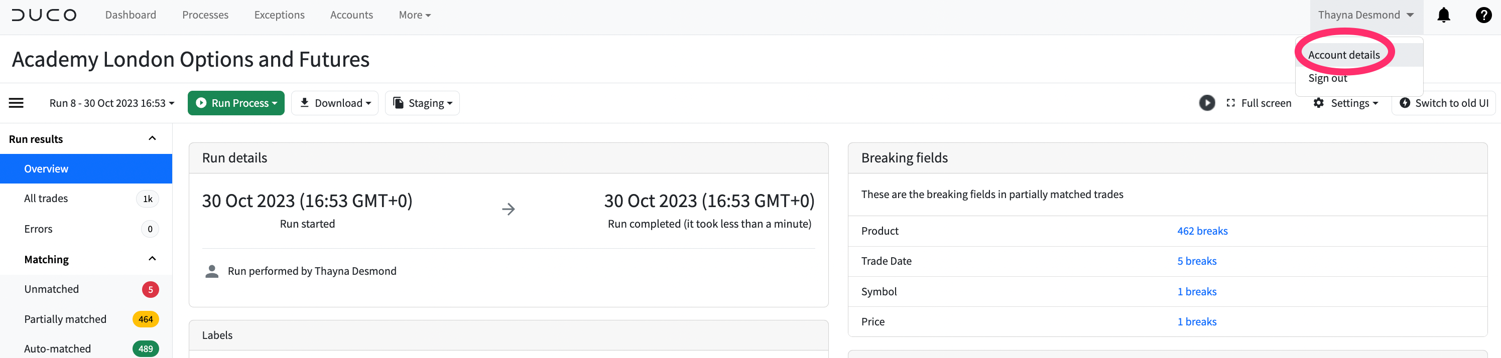Switch to old UI

pyautogui.click(x=1443, y=103)
